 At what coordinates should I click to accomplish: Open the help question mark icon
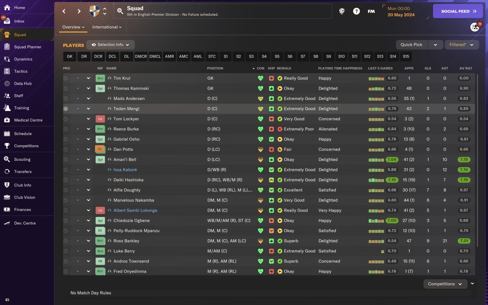(356, 11)
